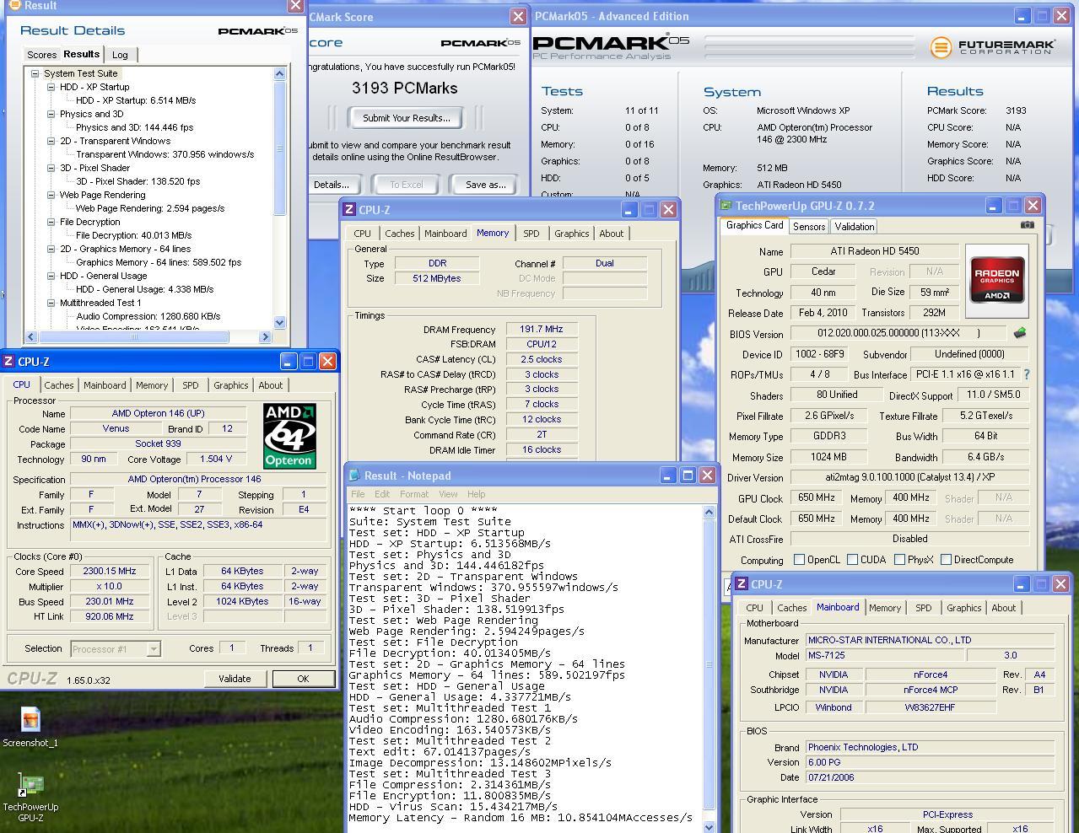Click OK button in CPU-Z
Image resolution: width=1079 pixels, height=833 pixels.
[x=303, y=679]
